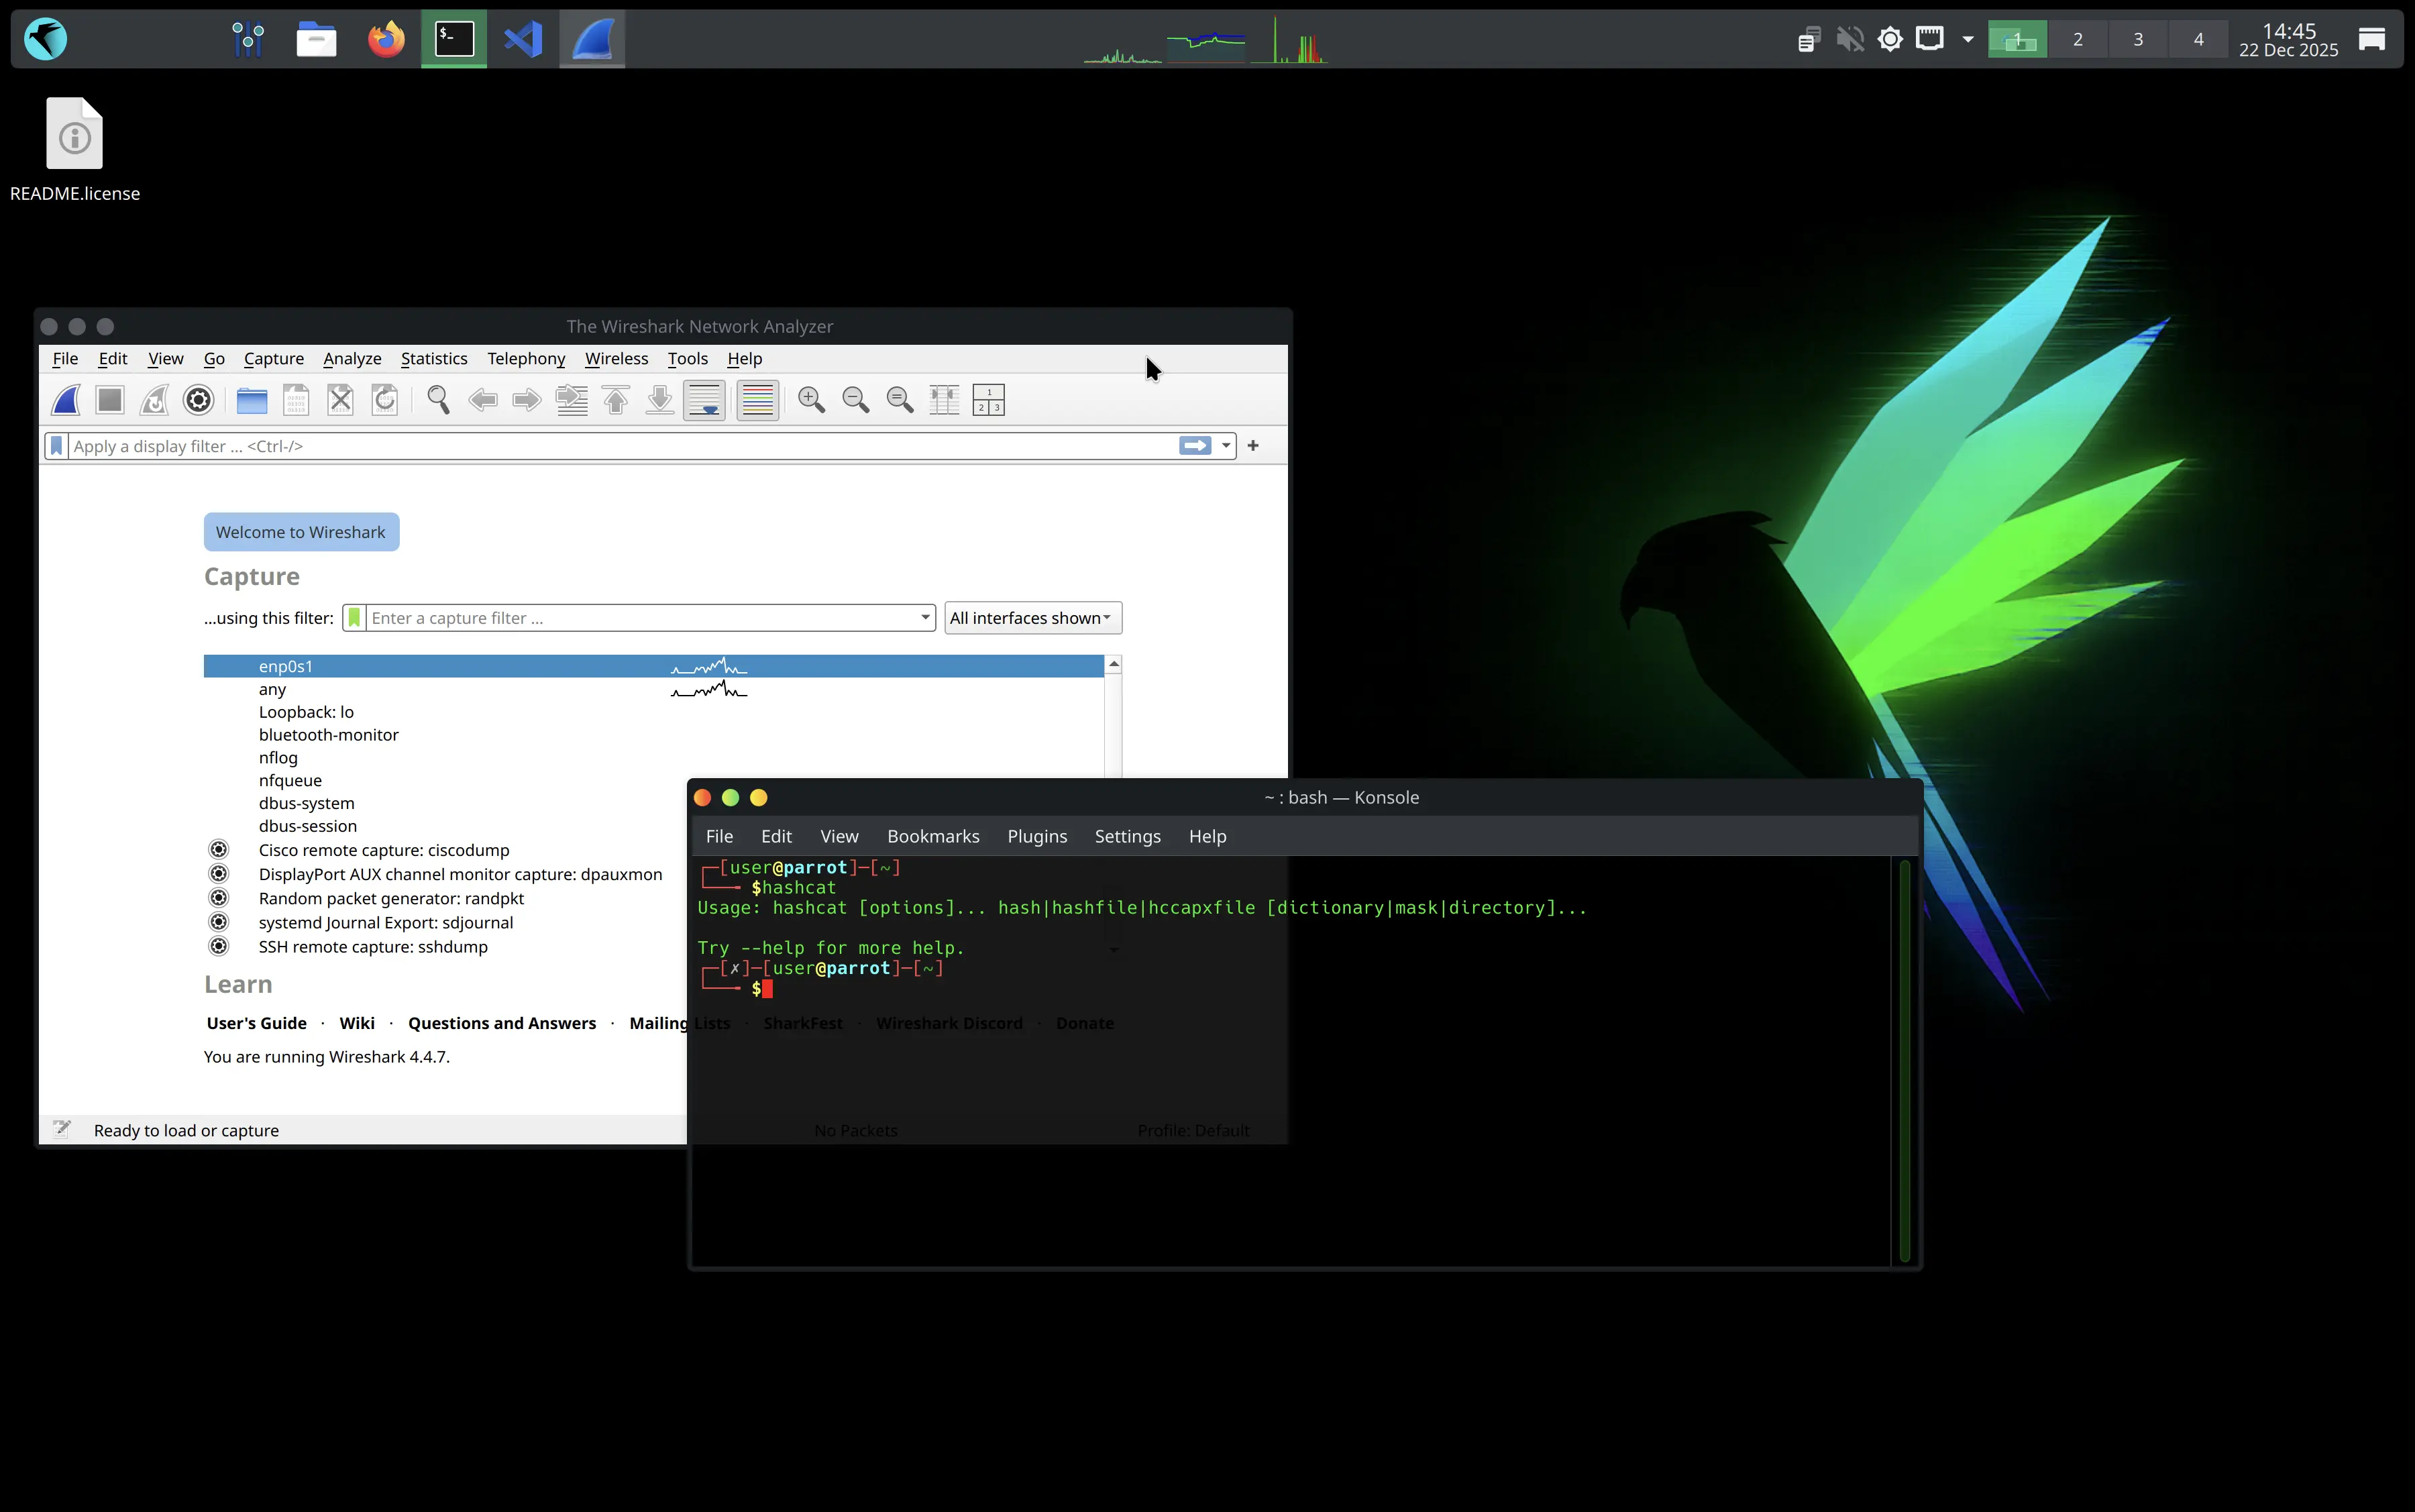This screenshot has width=2415, height=1512.
Task: Toggle auto-scroll during live capture
Action: pyautogui.click(x=704, y=400)
